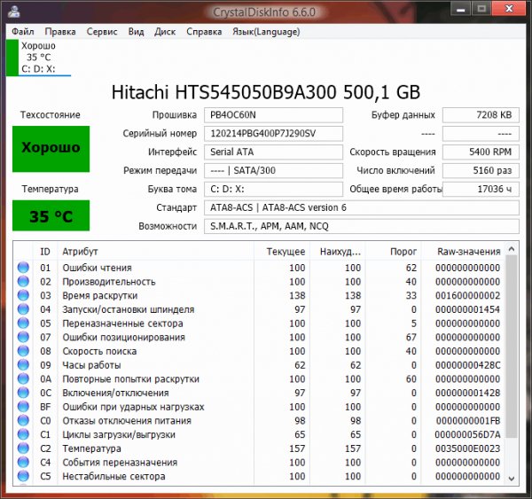Click the blue status orb for attribute 01
Viewport: 532px width, 499px height.
point(23,268)
